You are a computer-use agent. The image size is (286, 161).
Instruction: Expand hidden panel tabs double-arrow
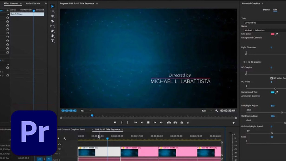tap(46, 3)
